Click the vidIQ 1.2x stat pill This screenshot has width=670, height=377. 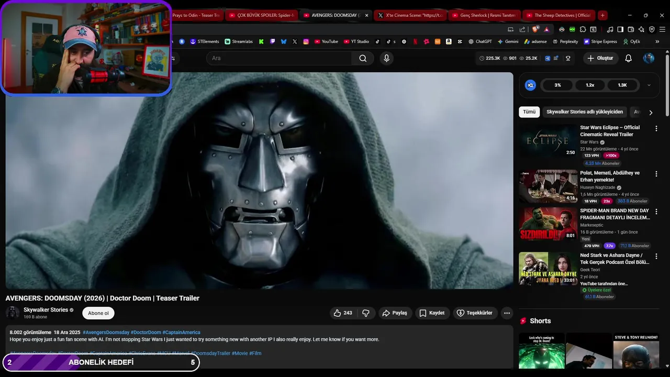point(590,85)
